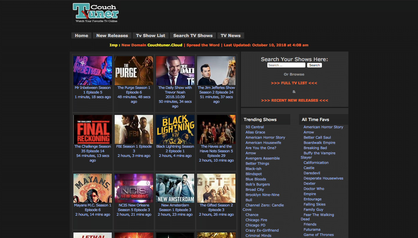418x238 pixels.
Task: Open the FULL TV LIST link
Action: click(x=294, y=83)
